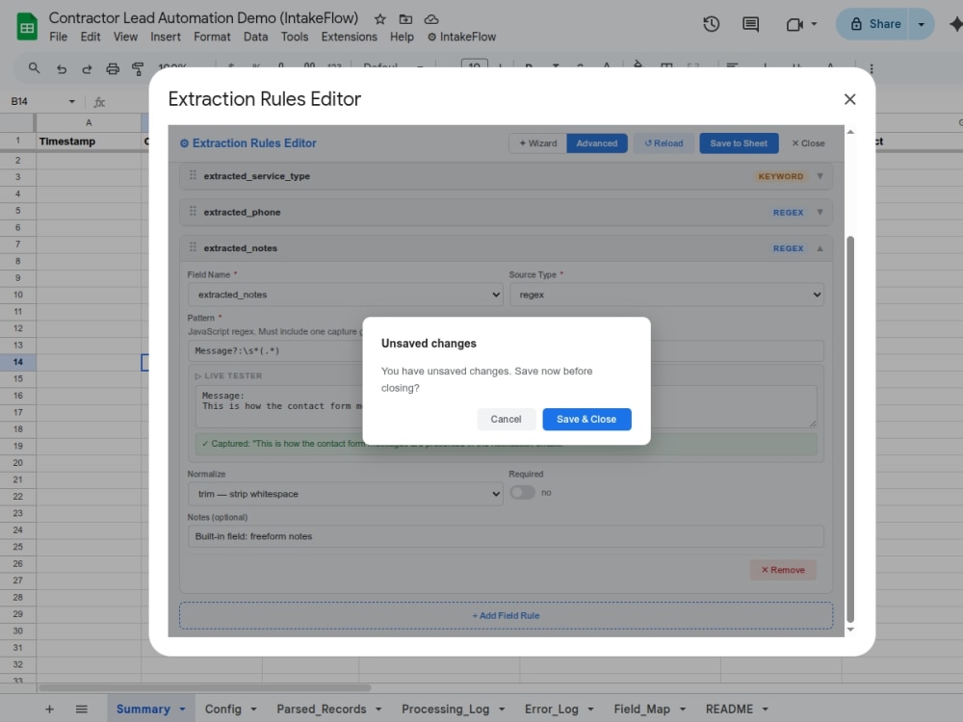Screen dimensions: 963x722
Task: Undo the last action
Action: point(61,68)
